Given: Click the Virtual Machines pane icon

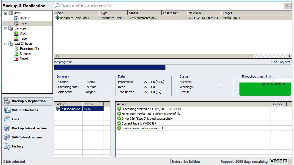Looking at the screenshot, I should coord(7,110).
